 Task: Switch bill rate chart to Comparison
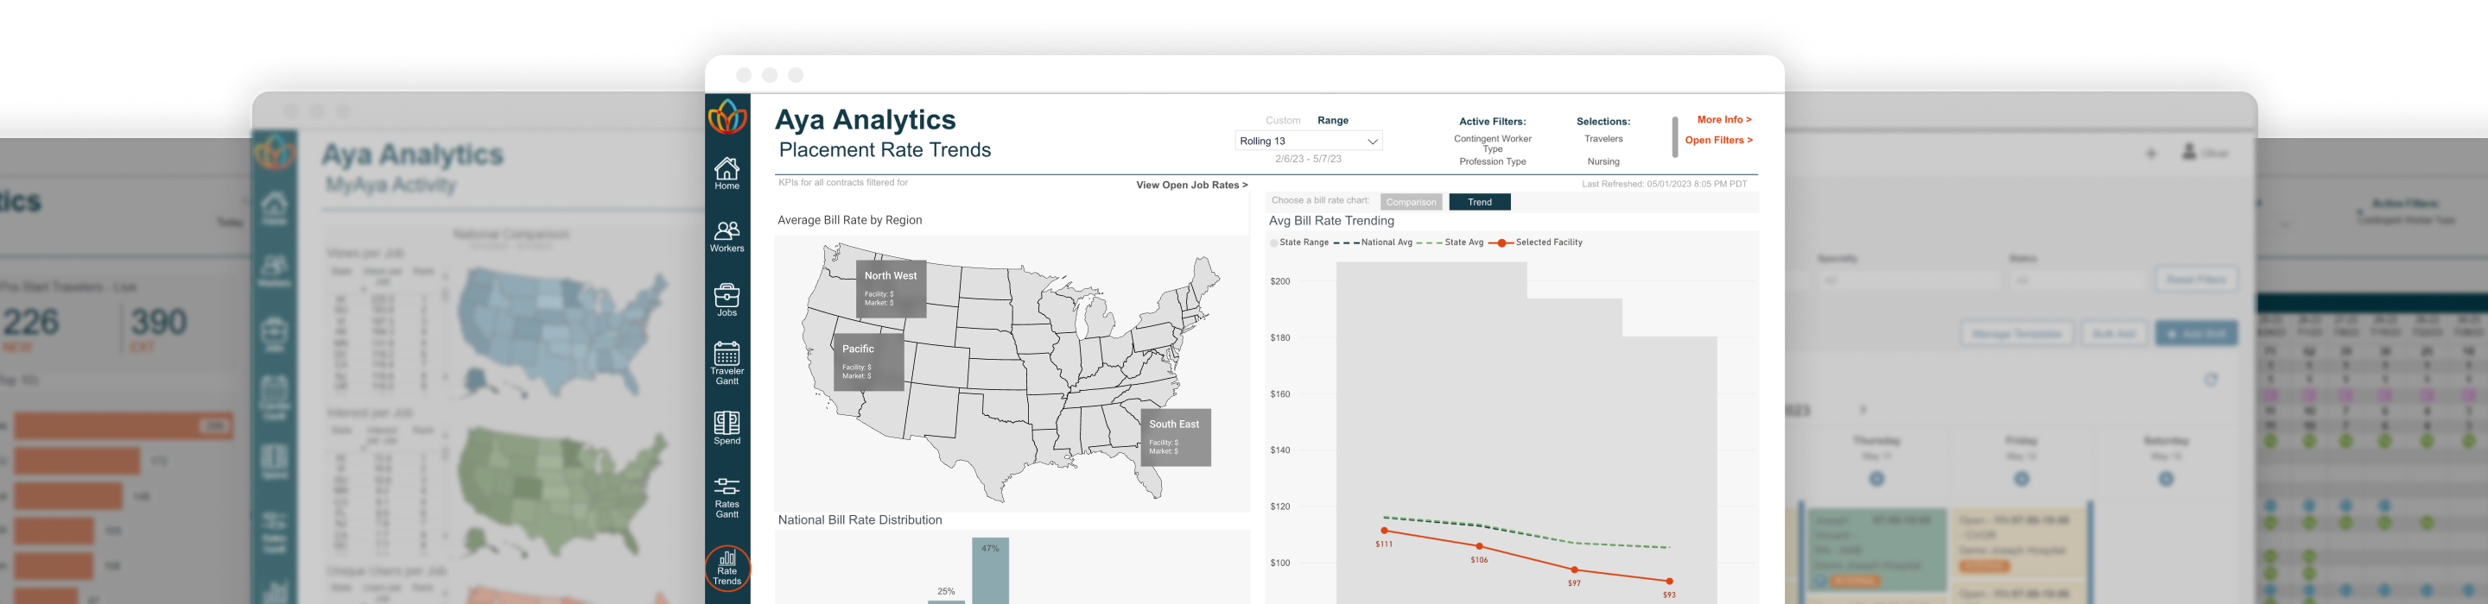click(1410, 202)
